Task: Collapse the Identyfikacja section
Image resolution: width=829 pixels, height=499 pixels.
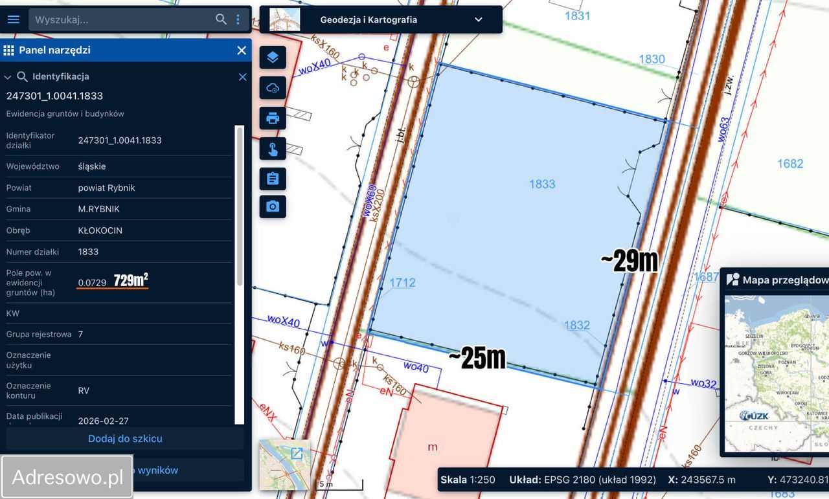Action: 8,77
